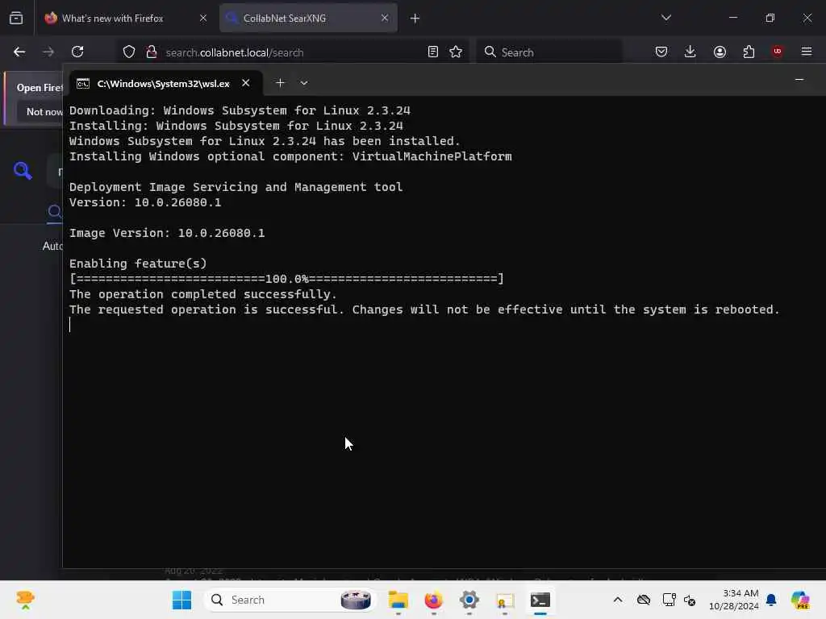
Task: Restore down the Firefox window
Action: tap(770, 18)
